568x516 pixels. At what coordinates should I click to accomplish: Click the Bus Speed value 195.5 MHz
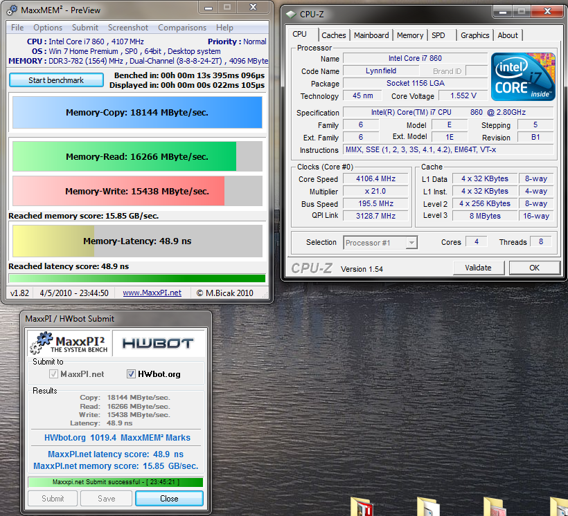(x=375, y=203)
